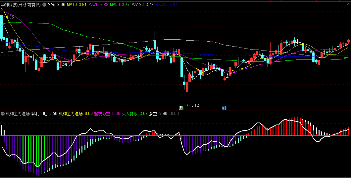Click the 3.12 lowest price annotation
351x178 pixels.
tap(195, 105)
